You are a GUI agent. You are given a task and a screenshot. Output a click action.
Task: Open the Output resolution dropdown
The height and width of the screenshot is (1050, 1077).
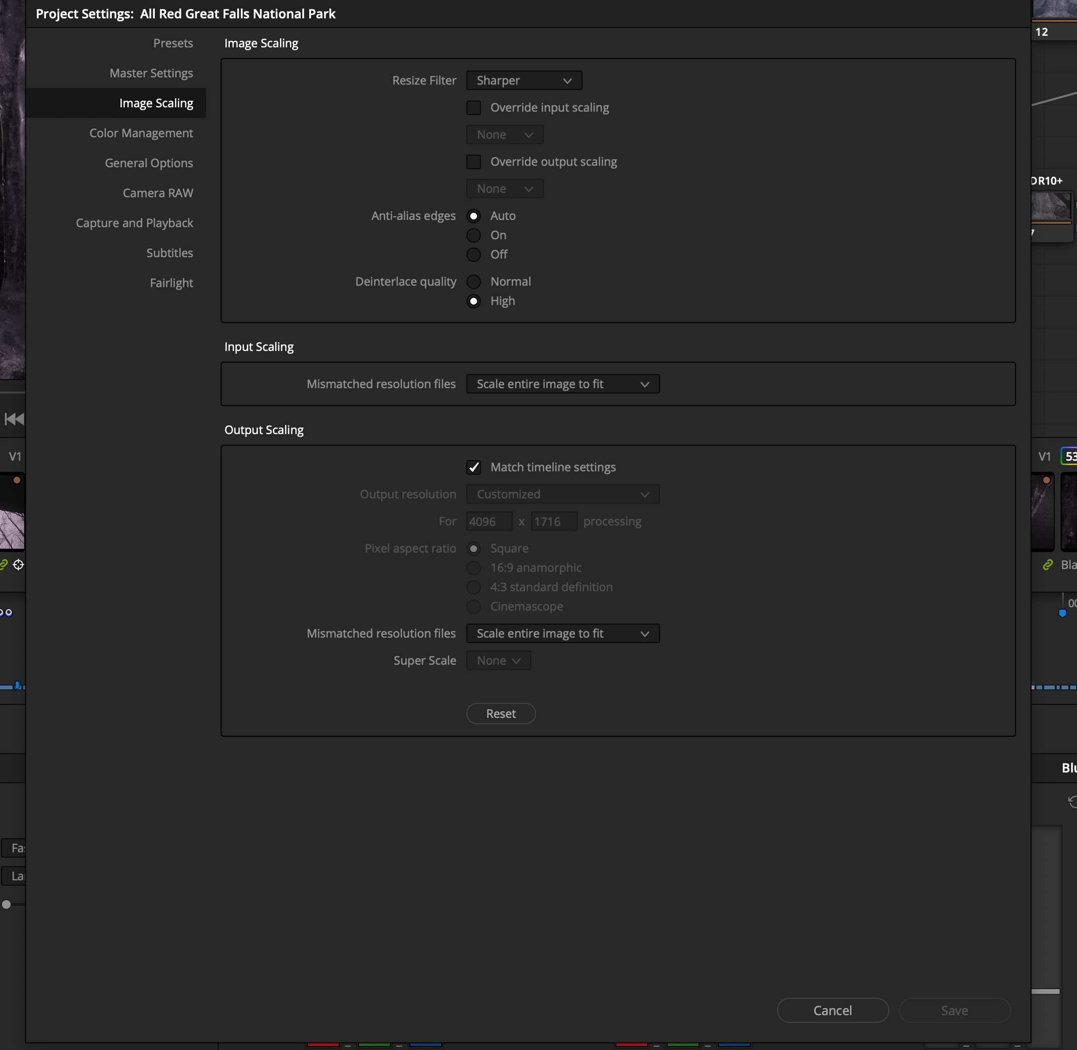[563, 494]
